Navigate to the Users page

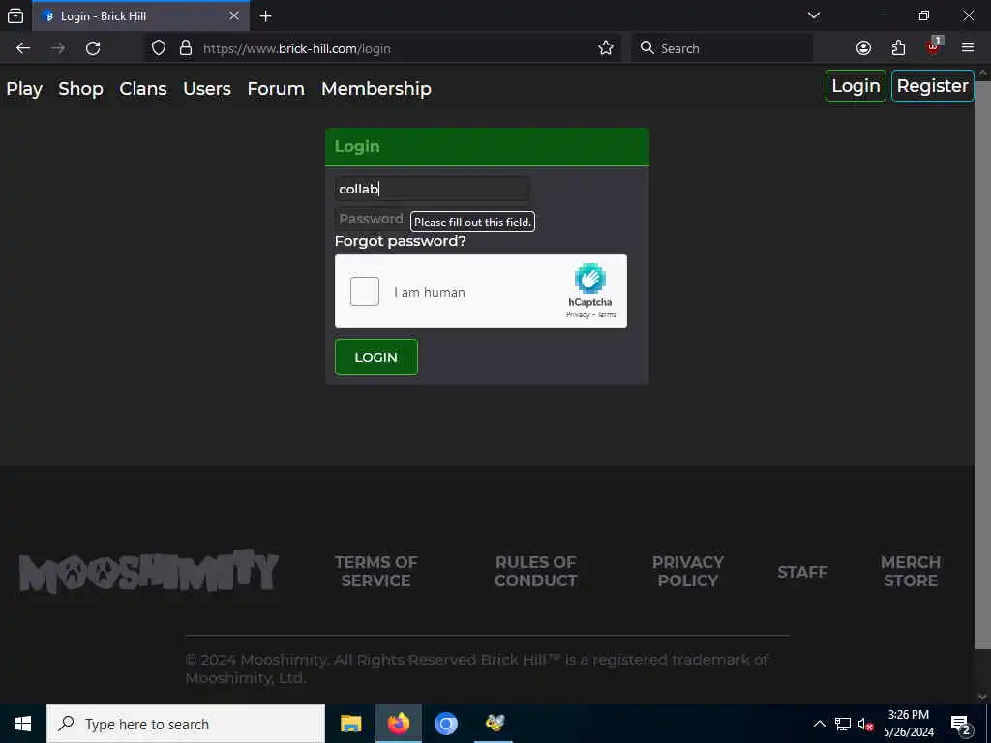tap(207, 89)
